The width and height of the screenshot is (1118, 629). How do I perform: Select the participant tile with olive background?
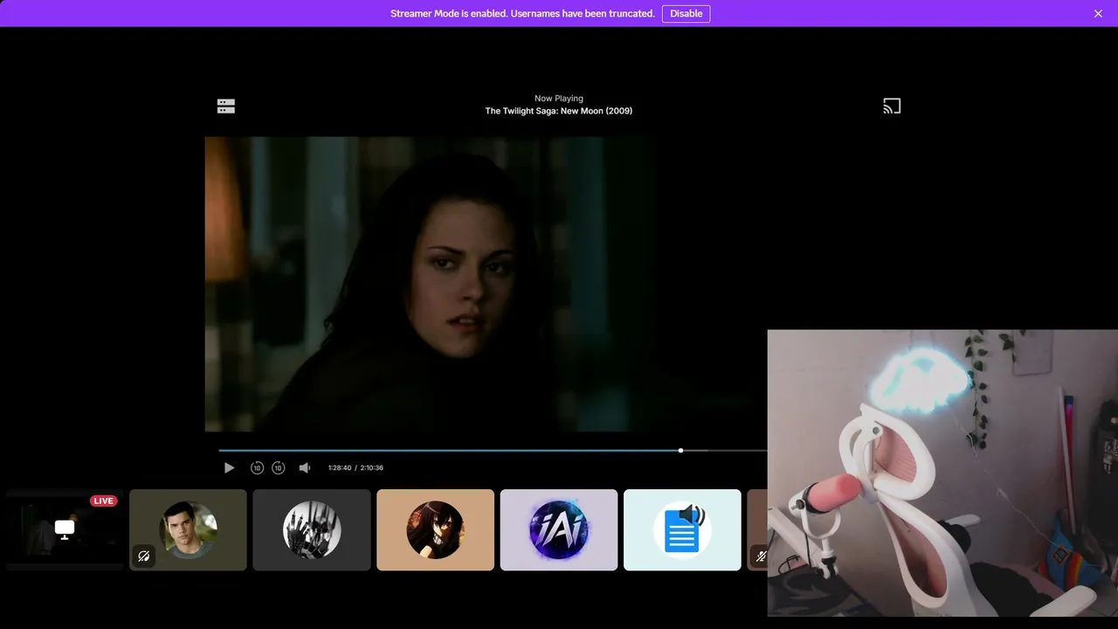[x=188, y=529]
